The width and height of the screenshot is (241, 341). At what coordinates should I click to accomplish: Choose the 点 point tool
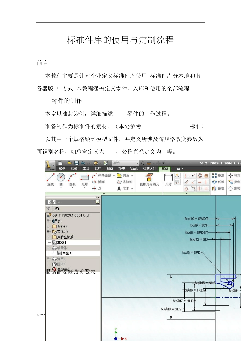(97, 188)
